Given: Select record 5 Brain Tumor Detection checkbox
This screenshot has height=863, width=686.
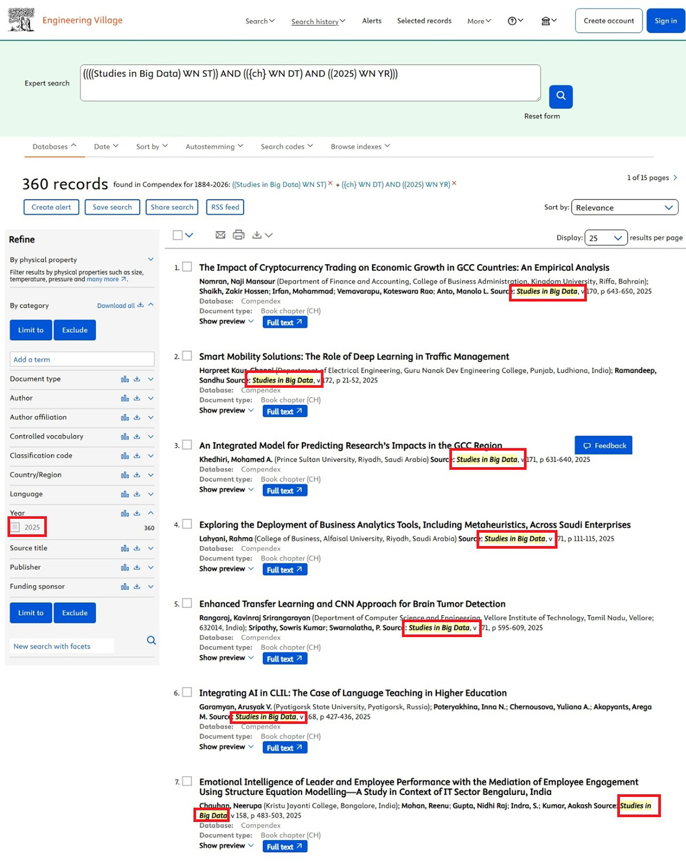Looking at the screenshot, I should 187,604.
